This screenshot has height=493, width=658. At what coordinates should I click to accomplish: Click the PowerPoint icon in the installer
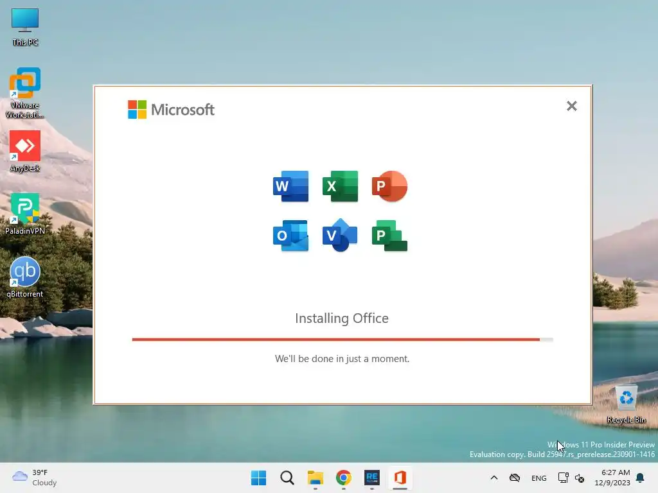[389, 186]
